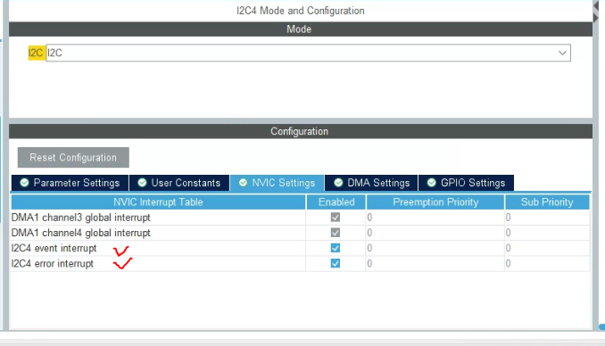605x346 pixels.
Task: Select the DMA1 channel4 global interrupt row
Action: 300,233
